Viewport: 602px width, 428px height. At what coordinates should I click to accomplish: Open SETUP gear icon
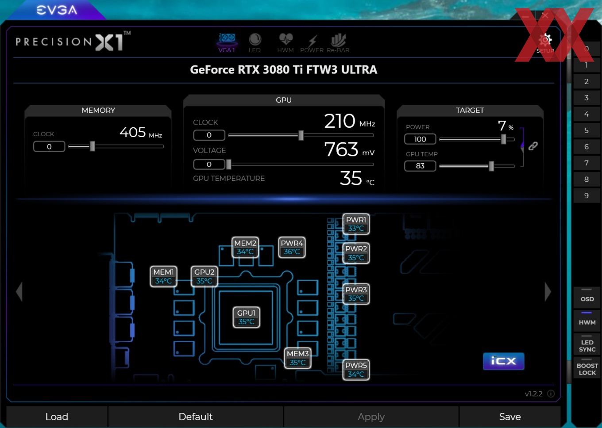pos(545,43)
